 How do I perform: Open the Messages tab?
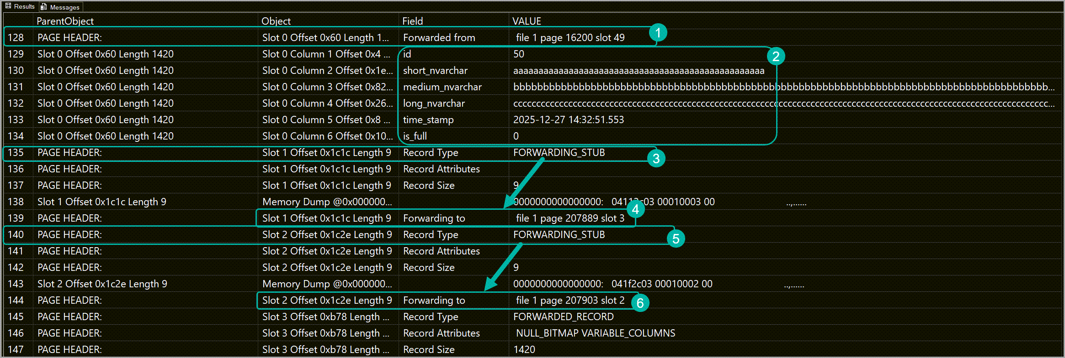(60, 7)
